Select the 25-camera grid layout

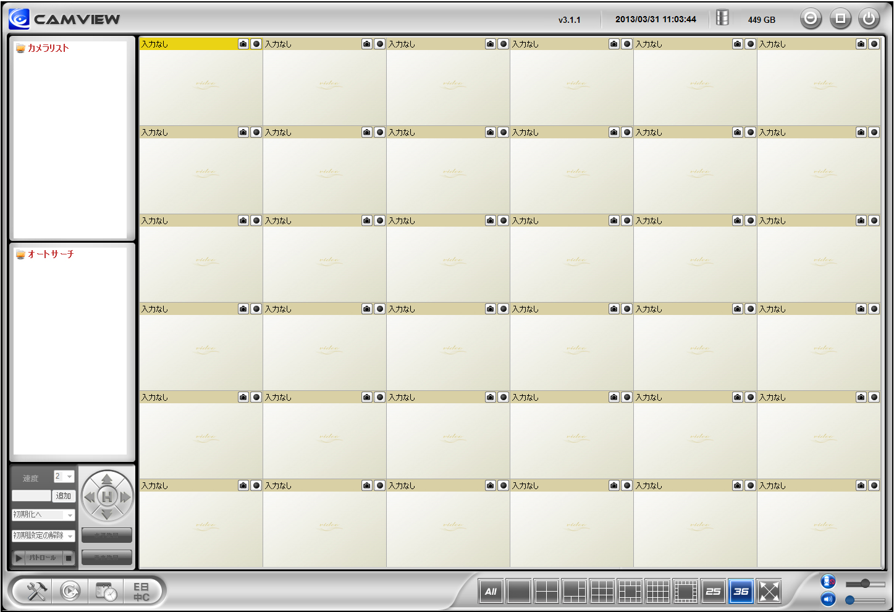click(x=713, y=592)
